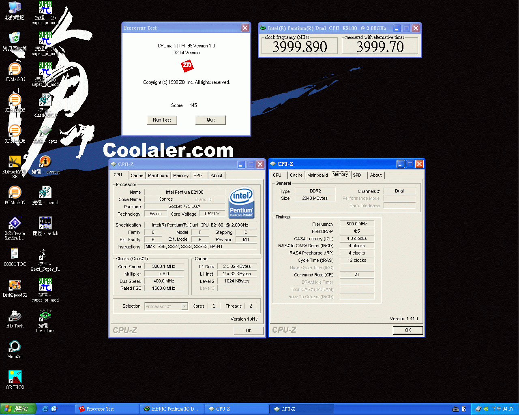Select Mainboard tab in right CPU-Z window
Viewport: 519px width, 415px height.
317,175
